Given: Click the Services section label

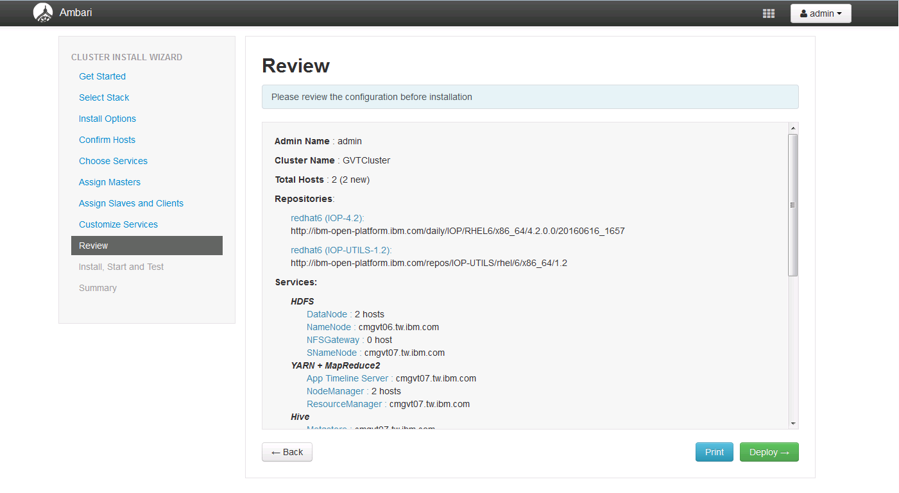Looking at the screenshot, I should click(296, 282).
